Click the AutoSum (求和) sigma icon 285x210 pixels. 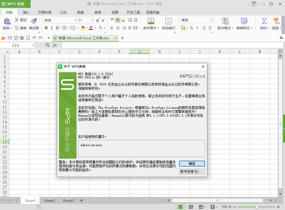(264, 21)
